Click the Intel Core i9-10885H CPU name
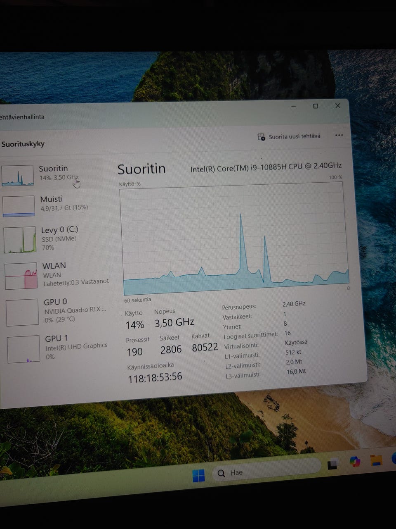This screenshot has height=529, width=396. (x=266, y=167)
